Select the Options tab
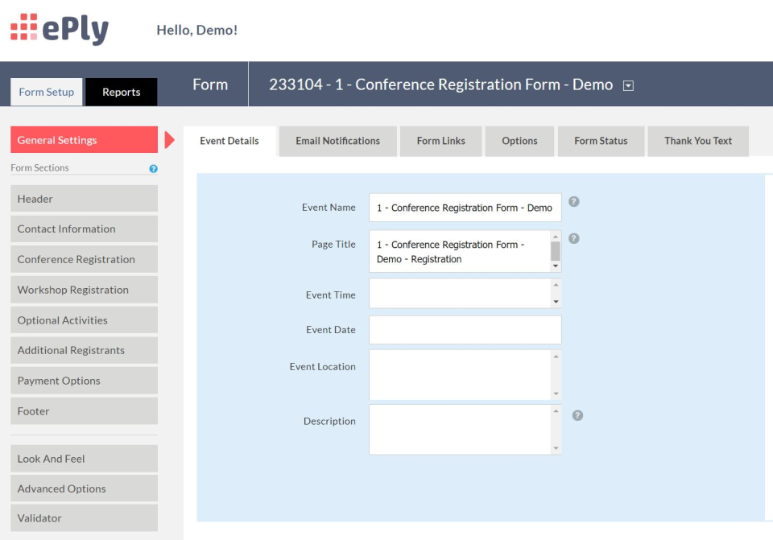This screenshot has height=540, width=773. point(519,141)
